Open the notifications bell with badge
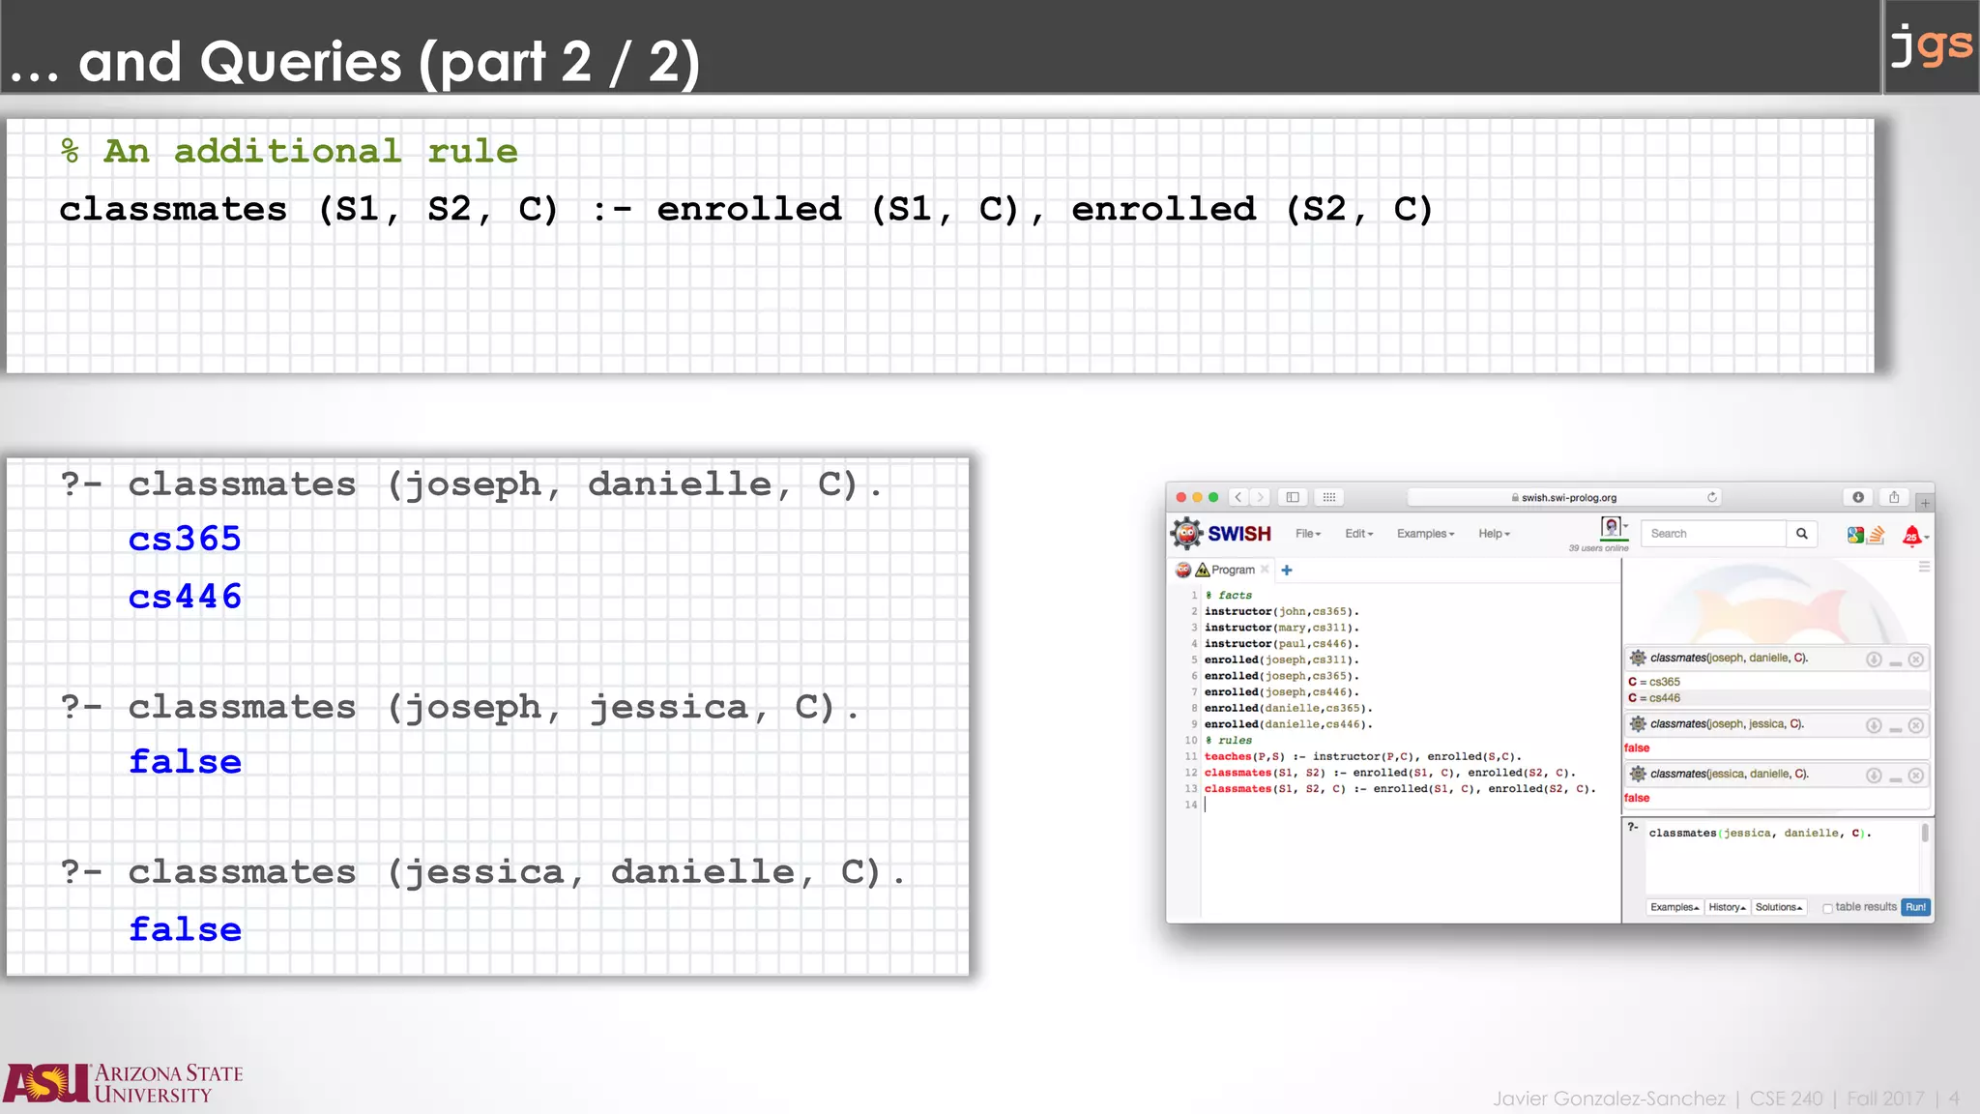 tap(1911, 536)
